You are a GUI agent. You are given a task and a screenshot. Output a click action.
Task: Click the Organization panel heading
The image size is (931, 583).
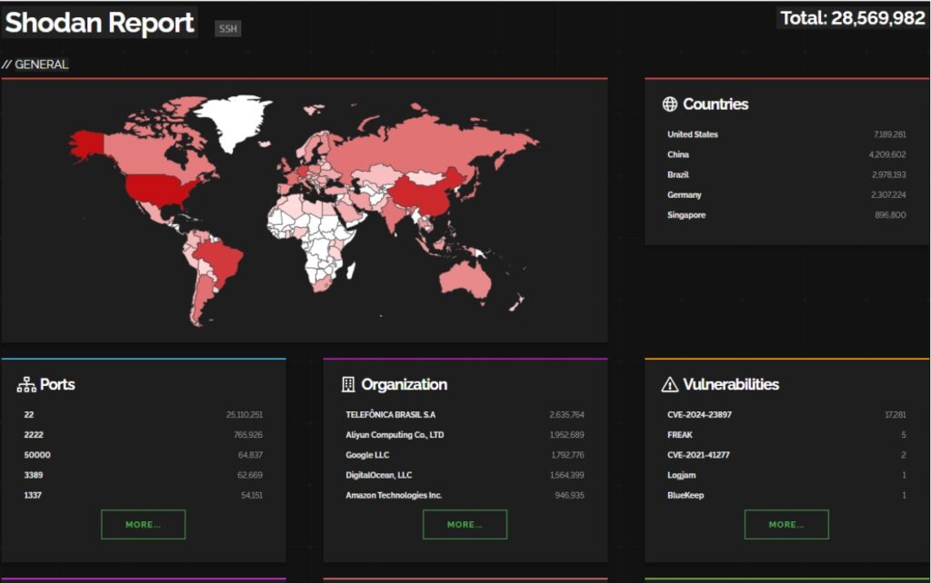(x=404, y=384)
